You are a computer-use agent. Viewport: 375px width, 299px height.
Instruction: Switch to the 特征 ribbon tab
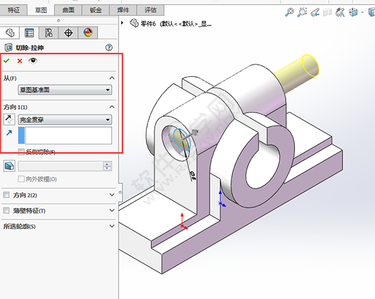pos(13,10)
